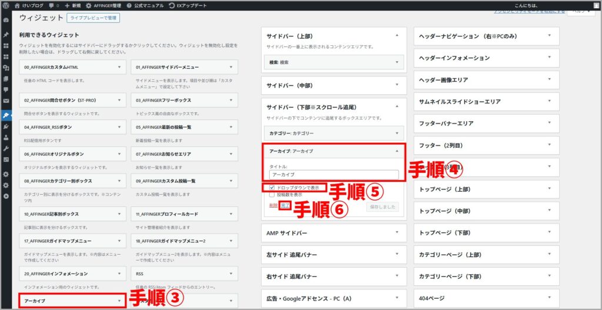Click the ライブプレビューで管理 button
The image size is (602, 310).
(93, 18)
